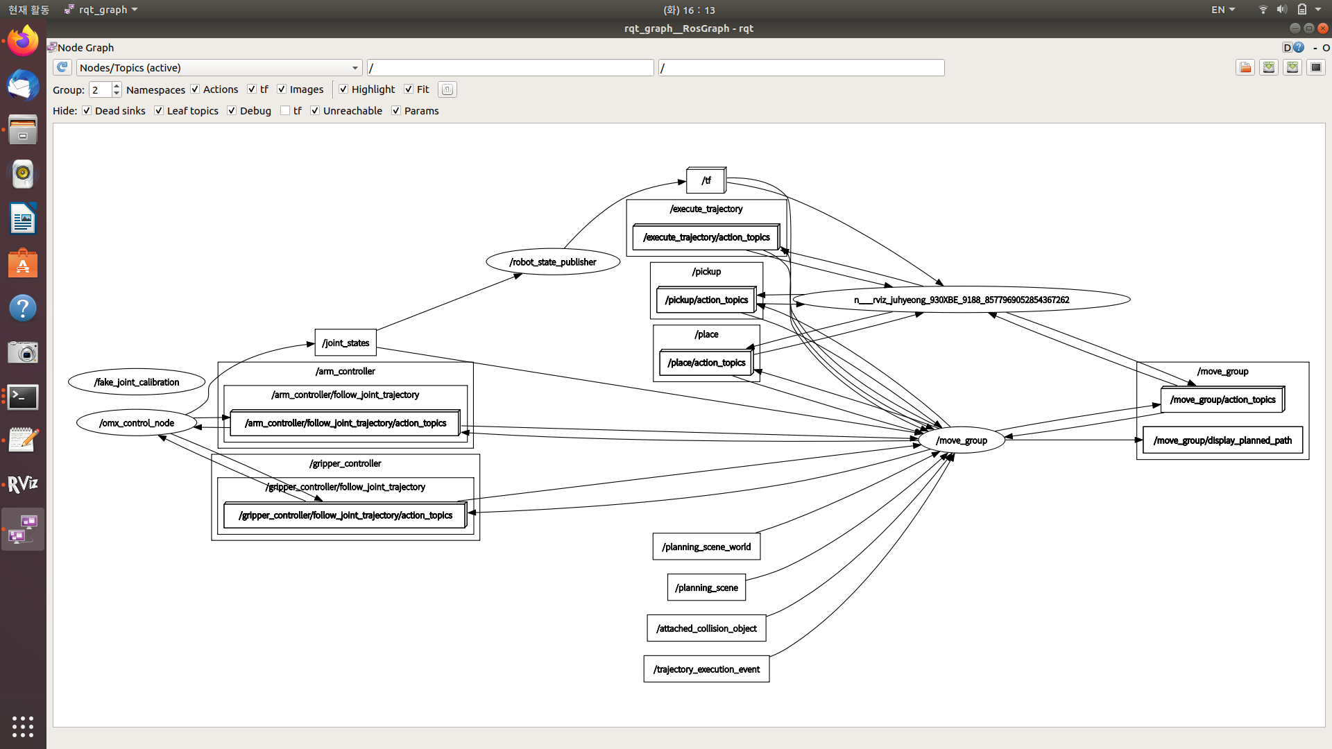Viewport: 1332px width, 749px height.
Task: Uncheck the Dead sinks hide option
Action: pos(87,111)
